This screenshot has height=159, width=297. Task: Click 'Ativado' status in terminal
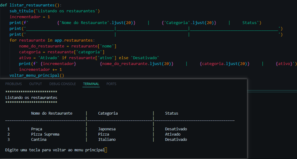pyautogui.click(x=173, y=134)
